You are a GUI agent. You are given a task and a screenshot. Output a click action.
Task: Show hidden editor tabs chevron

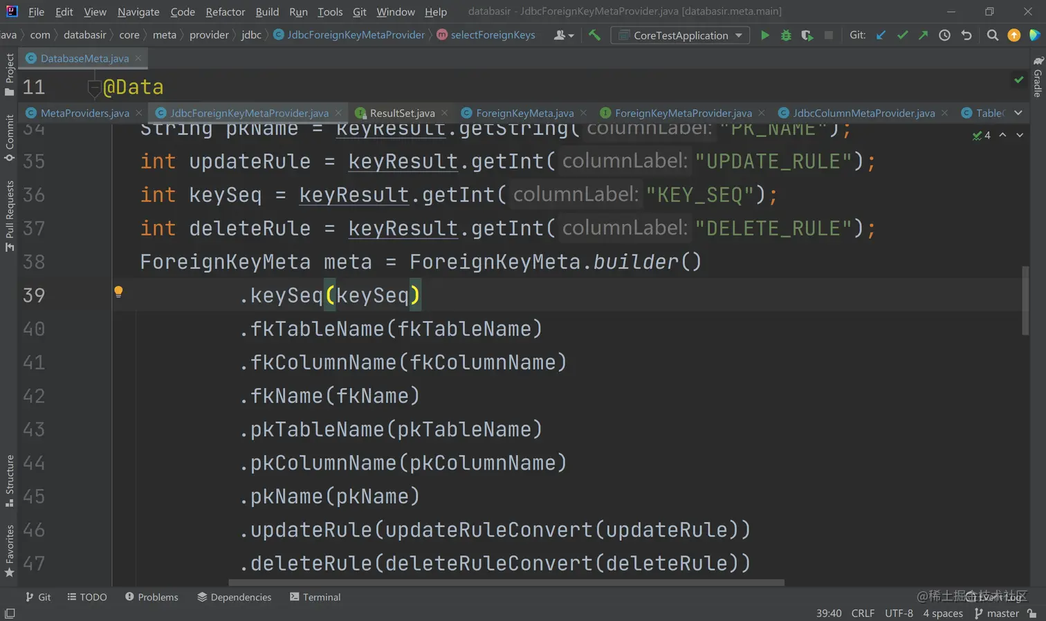[x=1018, y=113]
